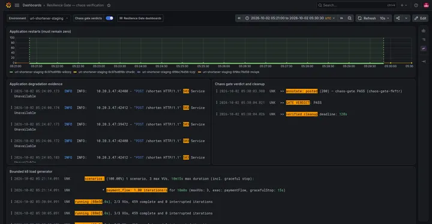Viewport: 432px width, 224px height.
Task: Open the Environment url-shortener-staging dropdown
Action: pos(49,18)
